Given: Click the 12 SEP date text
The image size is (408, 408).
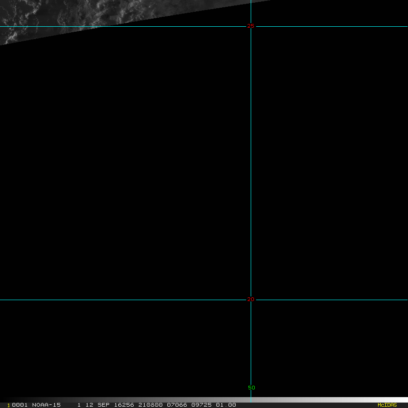Looking at the screenshot, I should [97, 405].
